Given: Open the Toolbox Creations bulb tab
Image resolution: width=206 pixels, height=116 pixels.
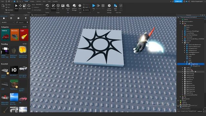Looking at the screenshot, I should [x=26, y=18].
